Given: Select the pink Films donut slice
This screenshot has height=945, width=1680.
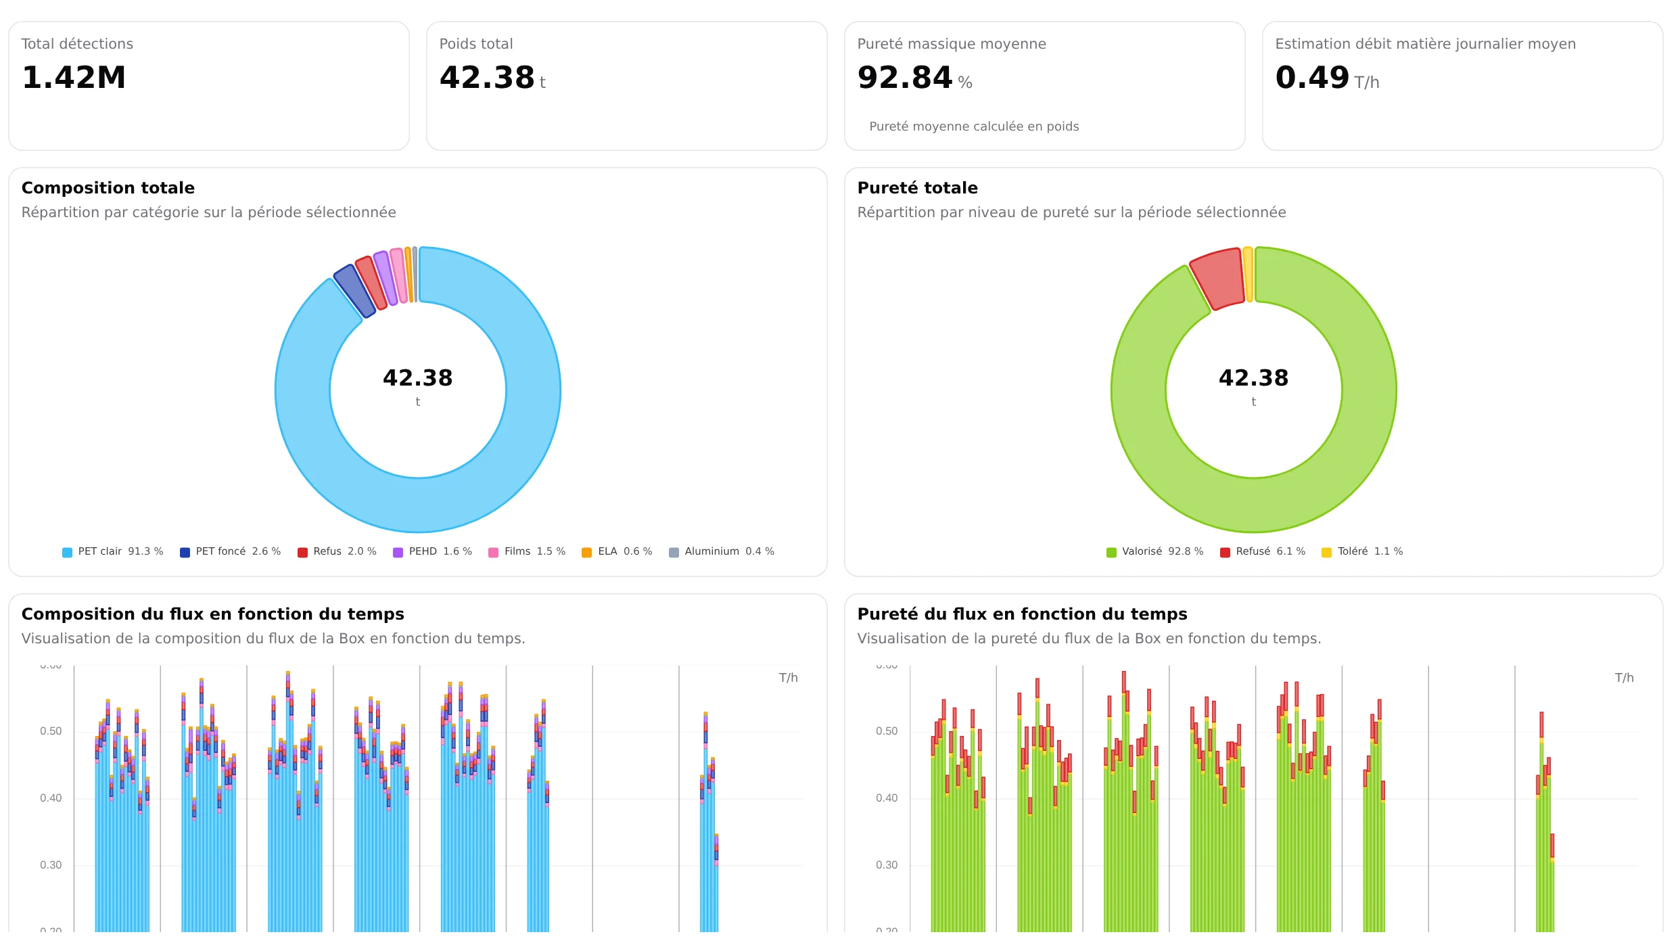Looking at the screenshot, I should pos(399,275).
